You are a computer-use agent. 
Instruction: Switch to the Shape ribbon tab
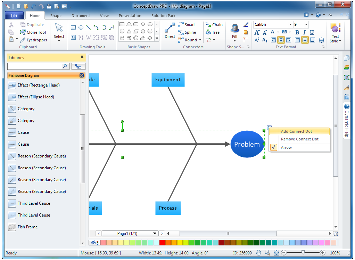click(x=56, y=16)
